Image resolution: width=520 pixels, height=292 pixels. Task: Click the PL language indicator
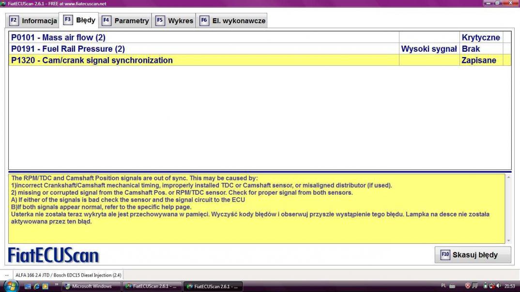point(444,286)
